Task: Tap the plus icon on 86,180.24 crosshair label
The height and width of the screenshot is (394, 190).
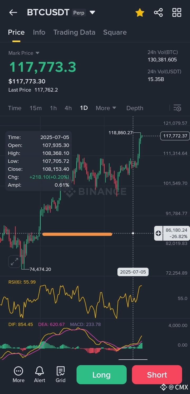Action: tap(158, 233)
